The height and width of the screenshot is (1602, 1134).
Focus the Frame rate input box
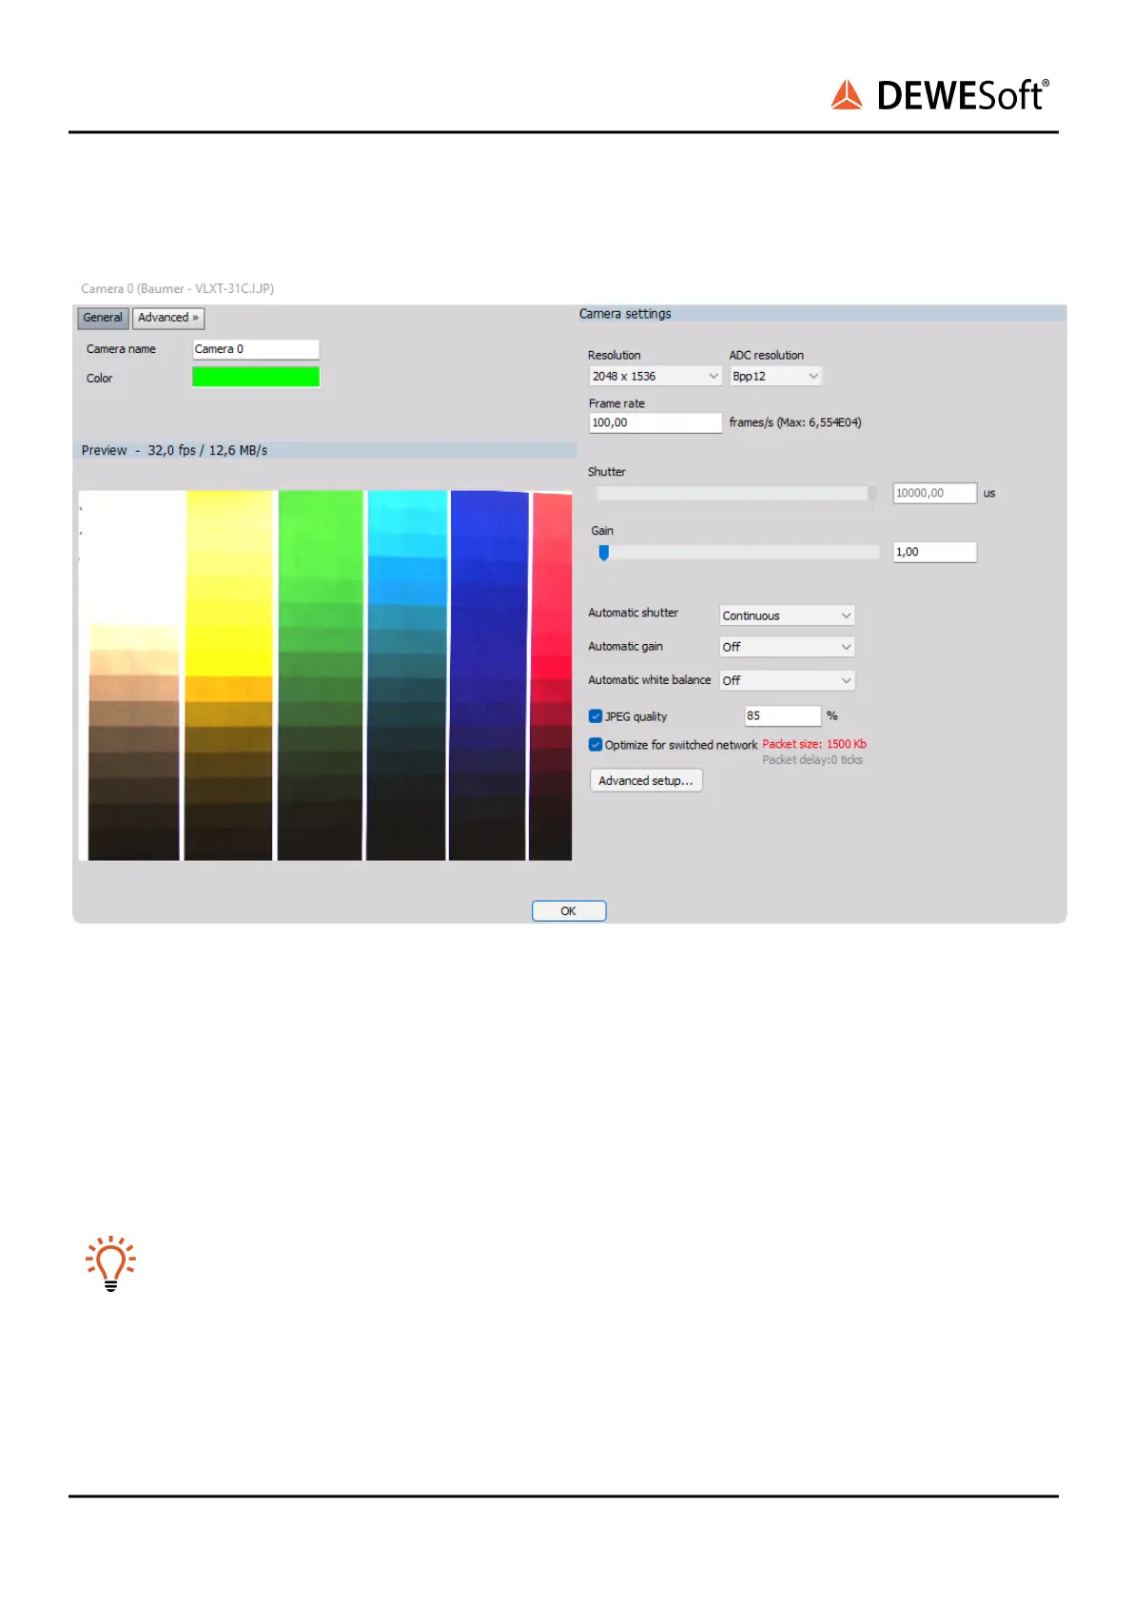point(655,422)
